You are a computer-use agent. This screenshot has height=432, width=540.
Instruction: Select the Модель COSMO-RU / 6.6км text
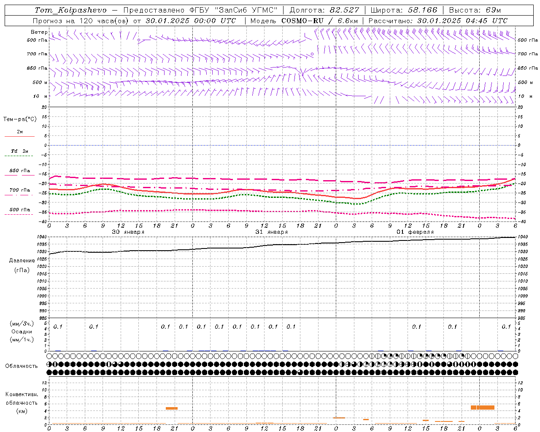tap(304, 21)
